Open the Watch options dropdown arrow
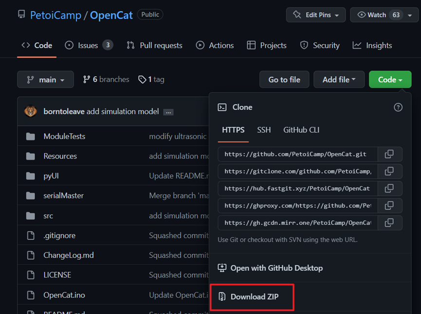Screen dimensions: 421x314 tap(410, 15)
